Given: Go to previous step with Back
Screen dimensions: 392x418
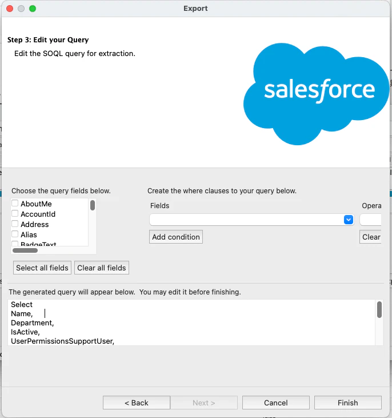Looking at the screenshot, I should click(137, 403).
